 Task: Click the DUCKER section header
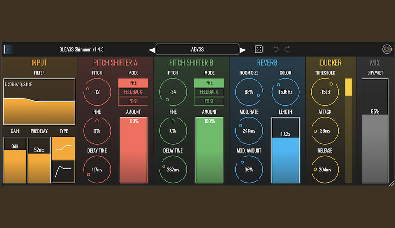coord(331,63)
